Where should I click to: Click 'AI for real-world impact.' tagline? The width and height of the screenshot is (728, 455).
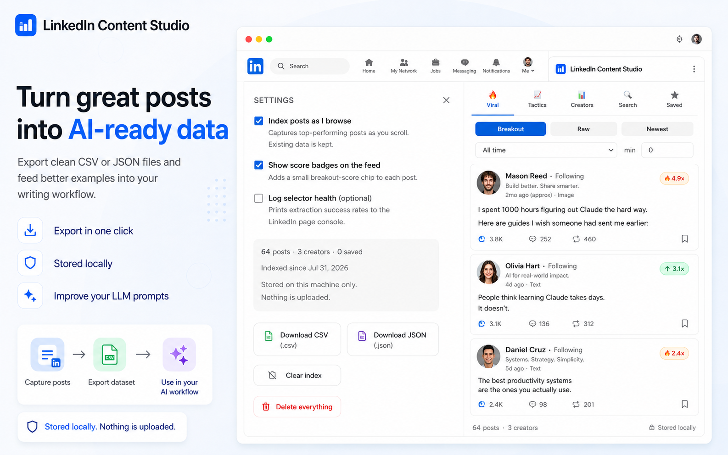point(538,276)
